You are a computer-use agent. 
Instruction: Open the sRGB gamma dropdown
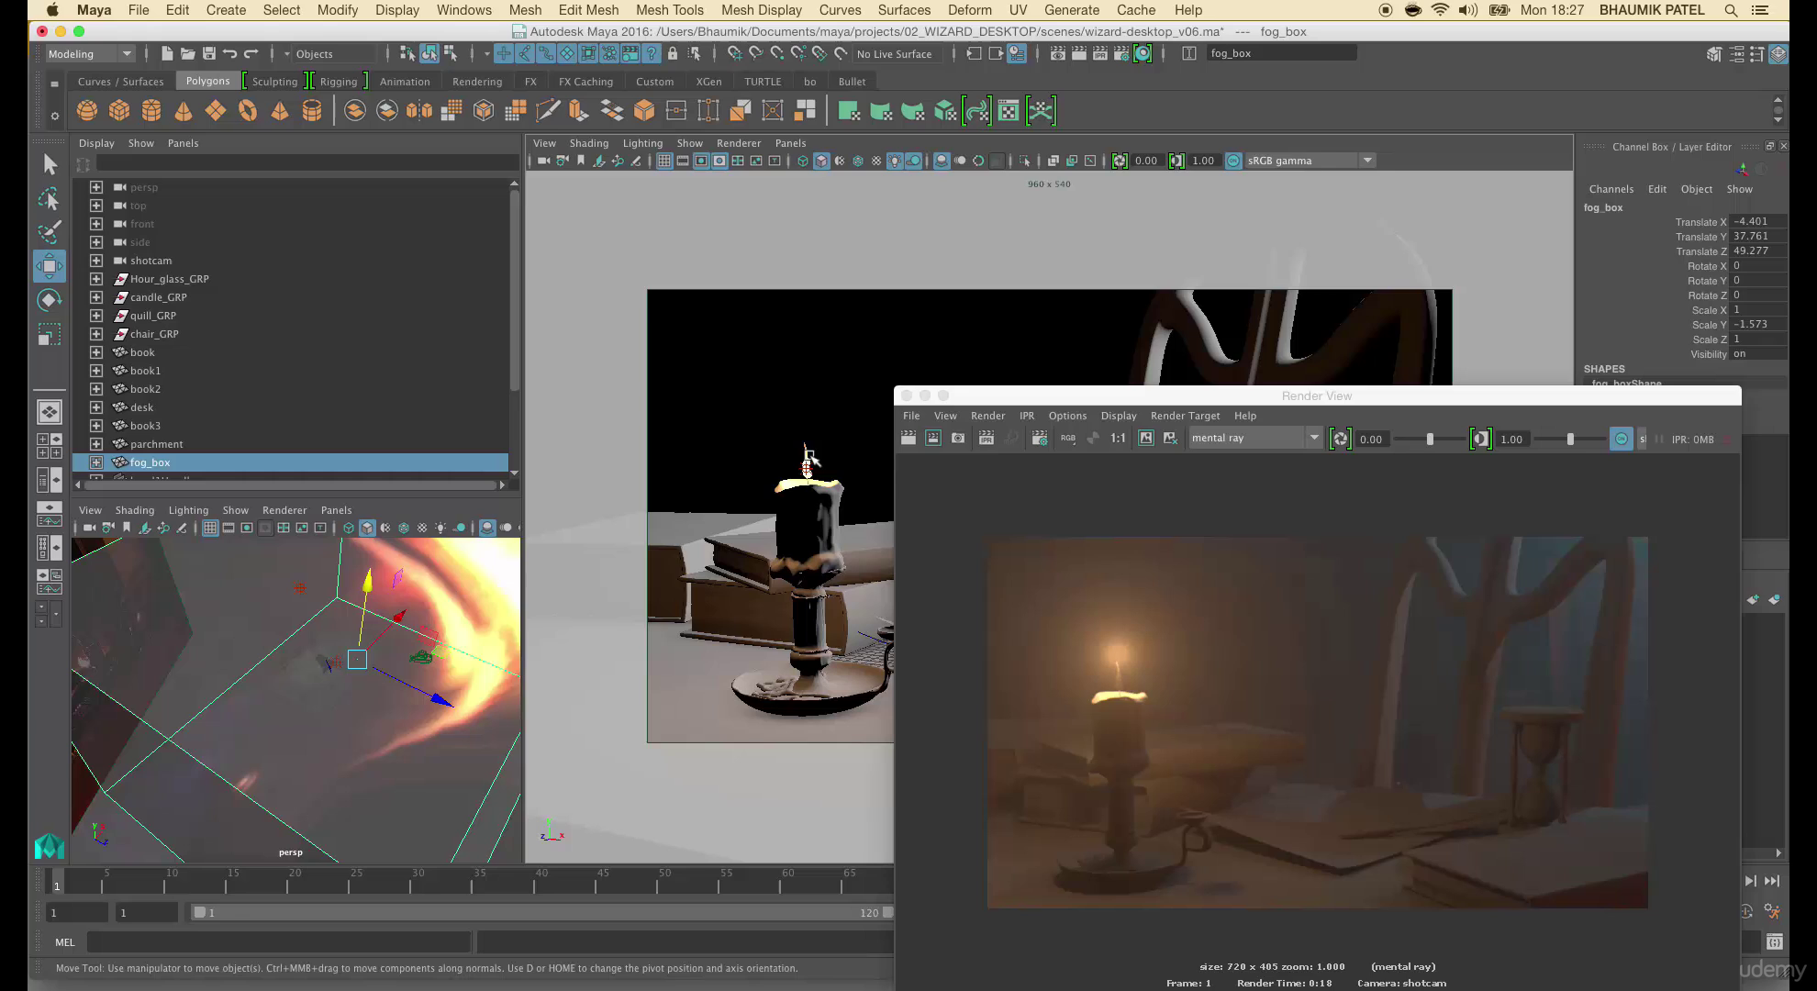point(1310,161)
